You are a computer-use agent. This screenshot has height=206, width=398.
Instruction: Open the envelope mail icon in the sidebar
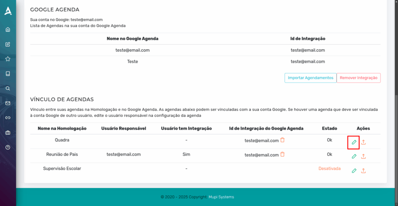pos(8,103)
